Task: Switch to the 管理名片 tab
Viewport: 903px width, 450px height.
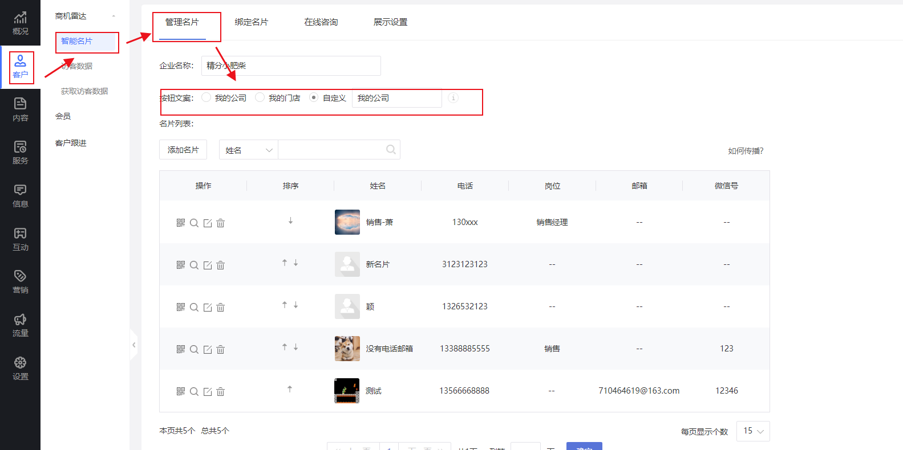Action: 182,22
